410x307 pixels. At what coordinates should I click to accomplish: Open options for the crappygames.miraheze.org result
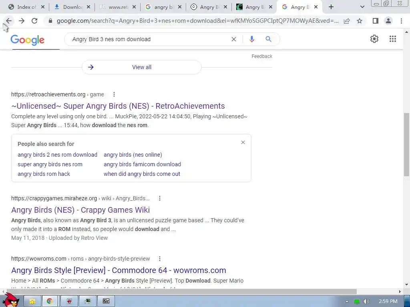(x=160, y=198)
